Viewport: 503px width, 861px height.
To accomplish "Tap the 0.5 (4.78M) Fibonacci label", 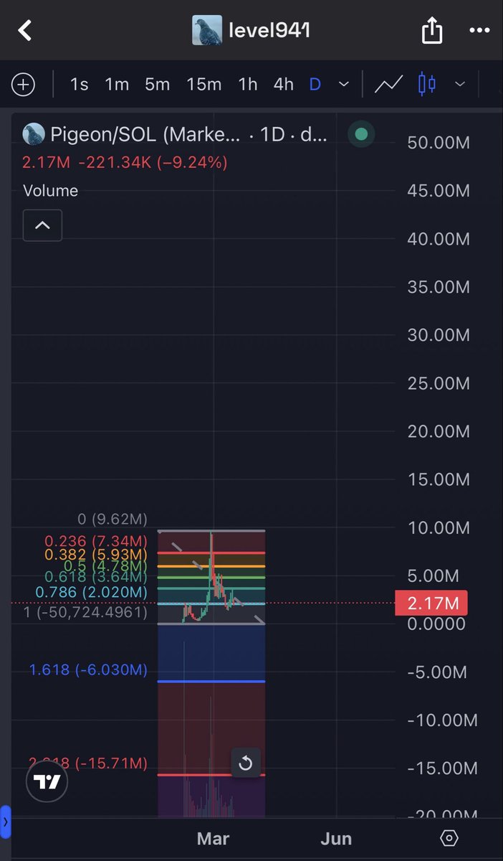I will [x=105, y=565].
